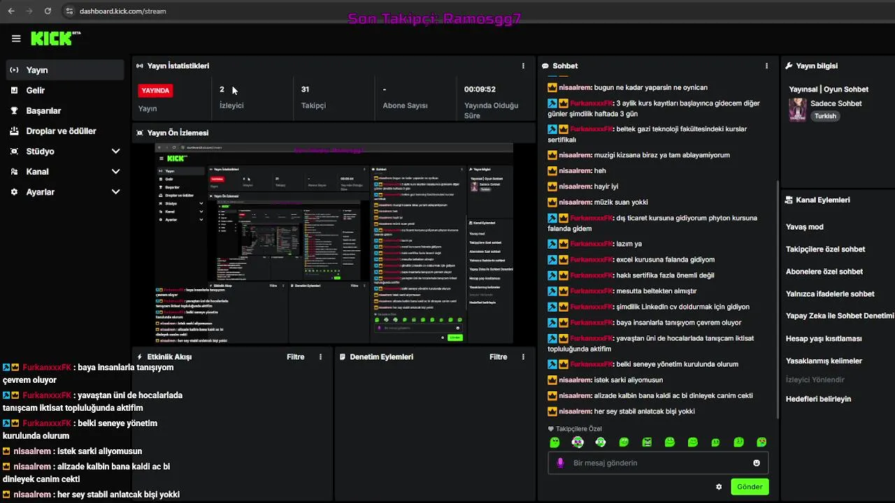The height and width of the screenshot is (503, 895).
Task: Insert the white-headphone green emote
Action: [601, 442]
